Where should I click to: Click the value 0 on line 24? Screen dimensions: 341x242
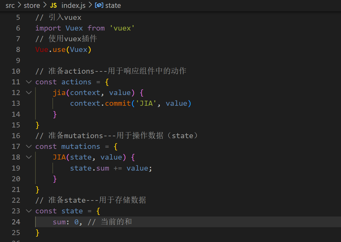pos(76,222)
